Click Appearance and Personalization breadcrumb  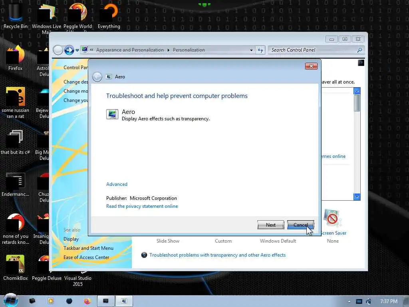tap(130, 50)
